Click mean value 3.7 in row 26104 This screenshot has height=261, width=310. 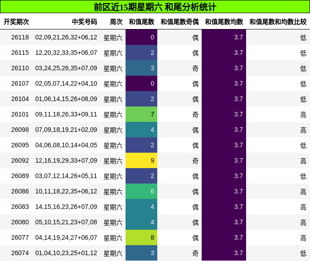click(x=224, y=99)
